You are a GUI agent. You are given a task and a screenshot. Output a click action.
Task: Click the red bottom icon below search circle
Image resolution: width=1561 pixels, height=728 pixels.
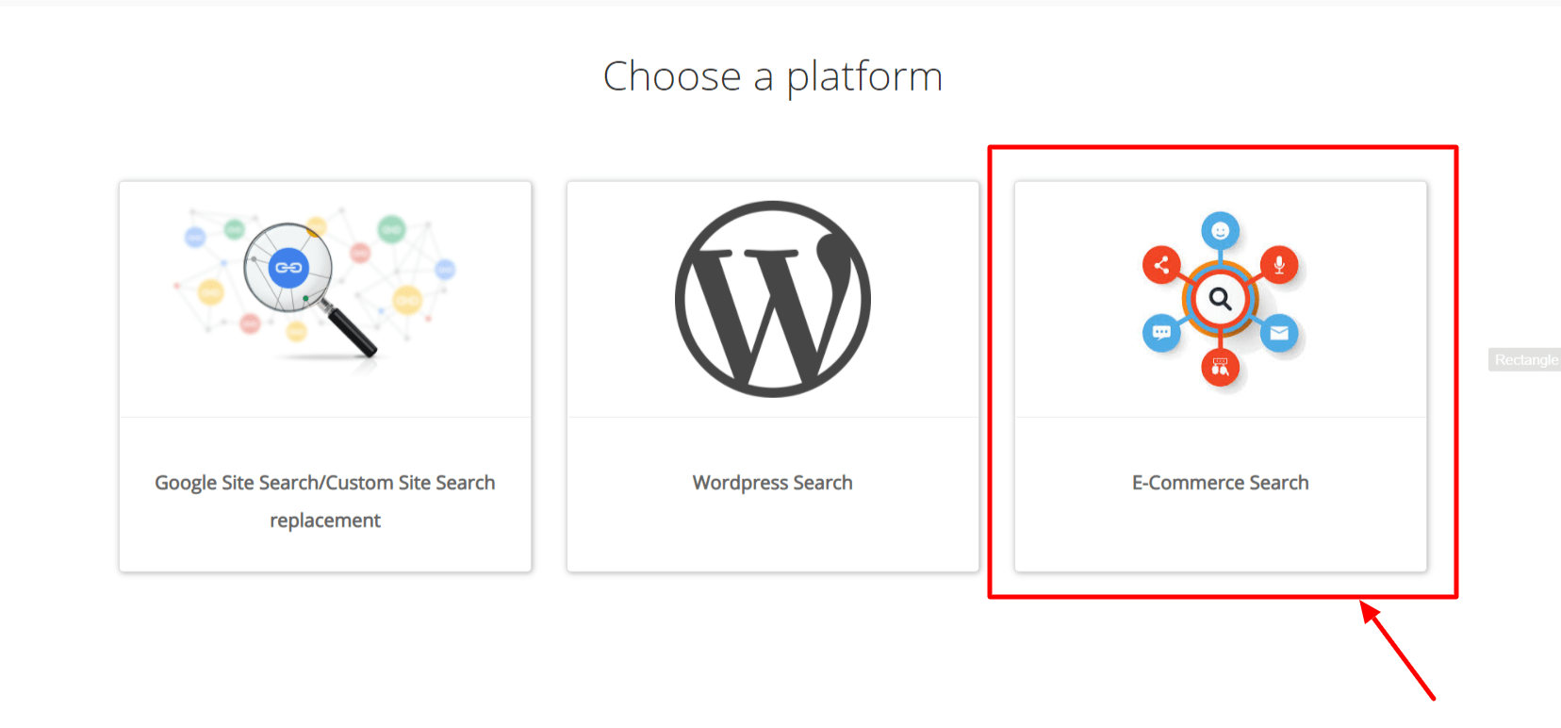pyautogui.click(x=1220, y=367)
